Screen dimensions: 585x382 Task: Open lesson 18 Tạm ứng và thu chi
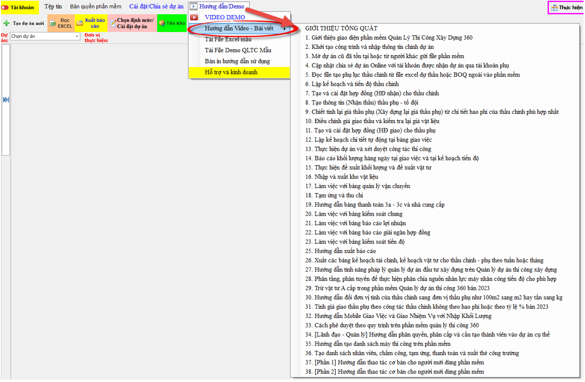334,195
